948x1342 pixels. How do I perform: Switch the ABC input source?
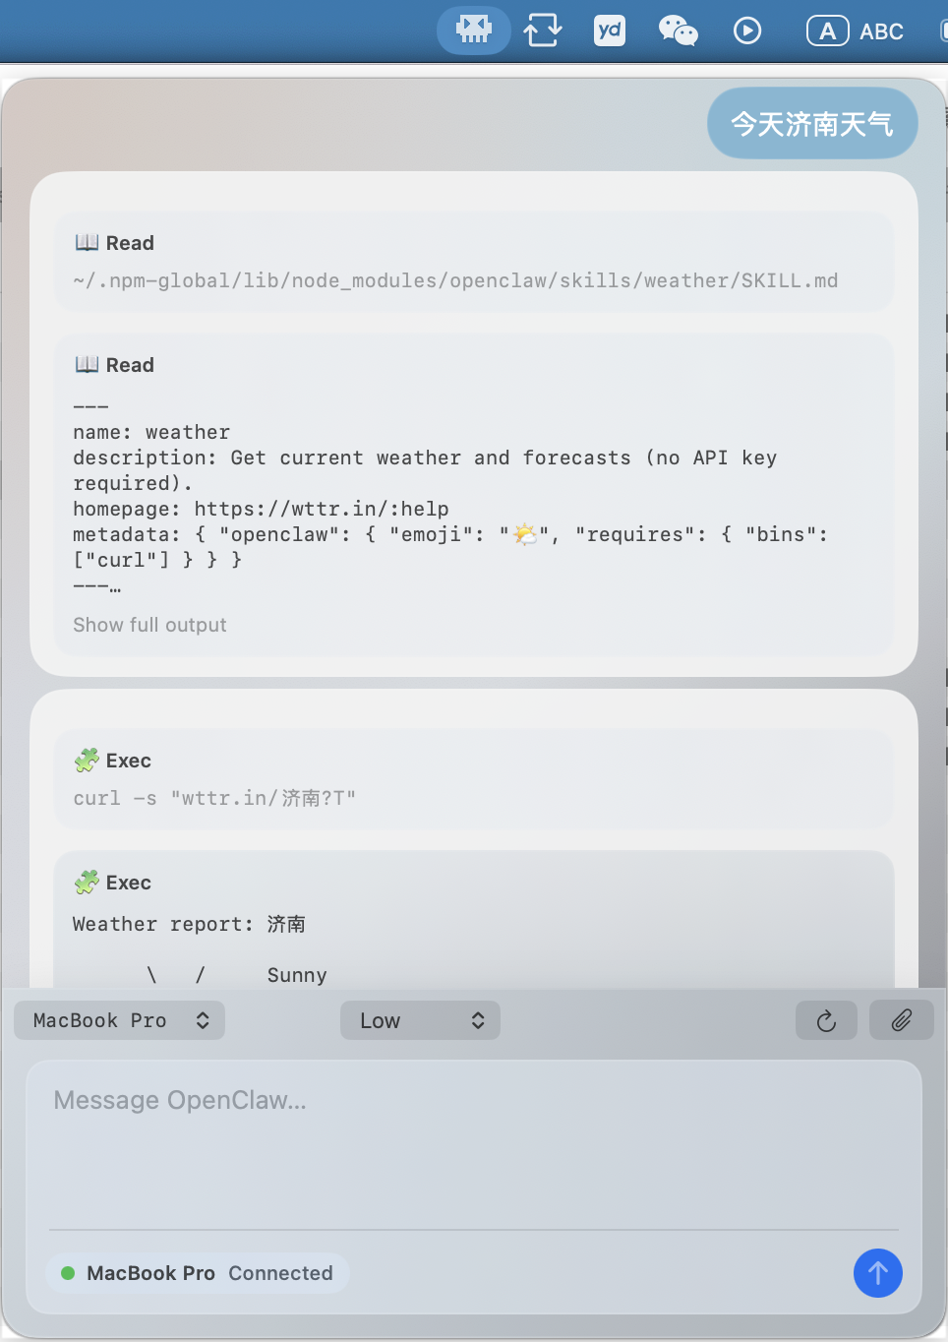[856, 31]
